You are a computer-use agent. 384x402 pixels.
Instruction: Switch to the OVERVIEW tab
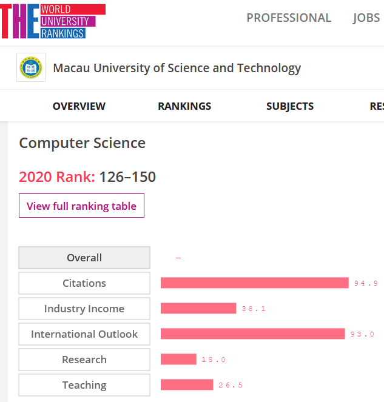pyautogui.click(x=79, y=106)
